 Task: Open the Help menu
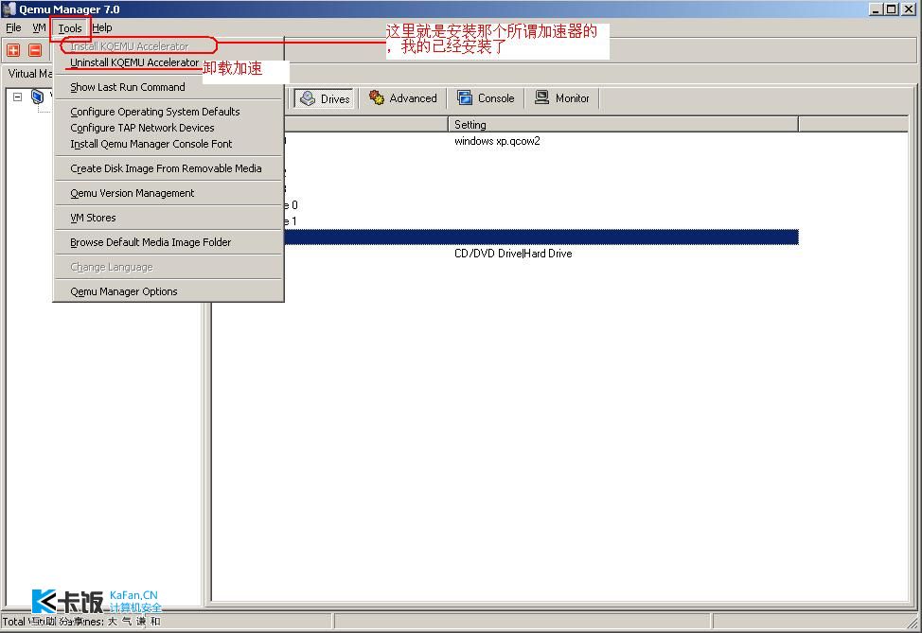click(101, 27)
